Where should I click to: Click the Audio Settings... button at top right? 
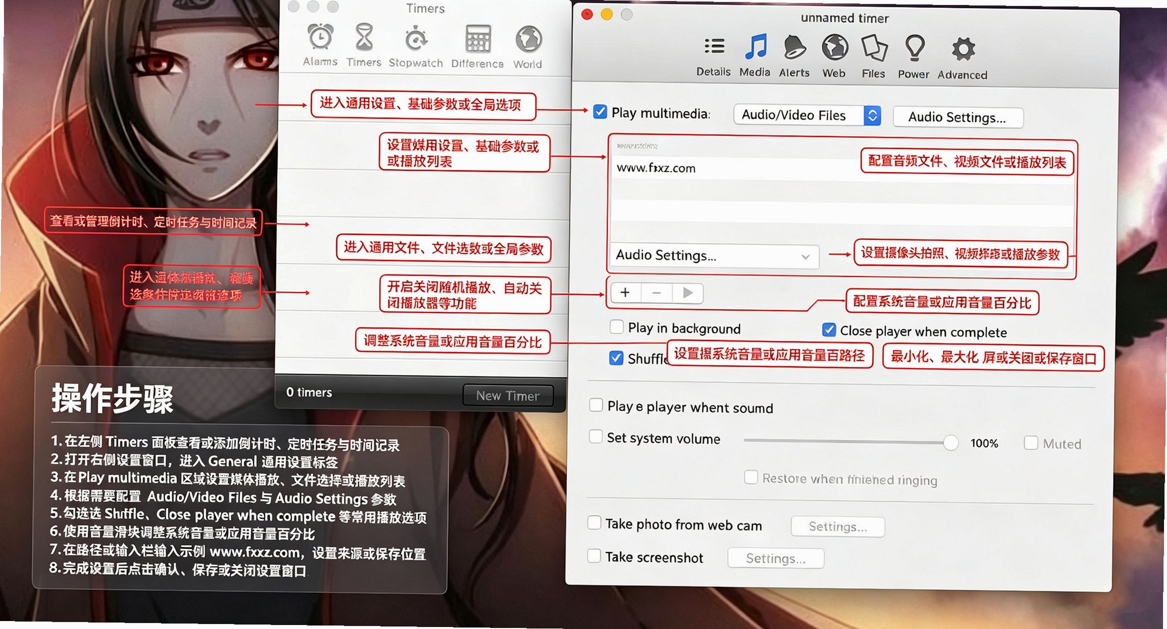tap(958, 117)
